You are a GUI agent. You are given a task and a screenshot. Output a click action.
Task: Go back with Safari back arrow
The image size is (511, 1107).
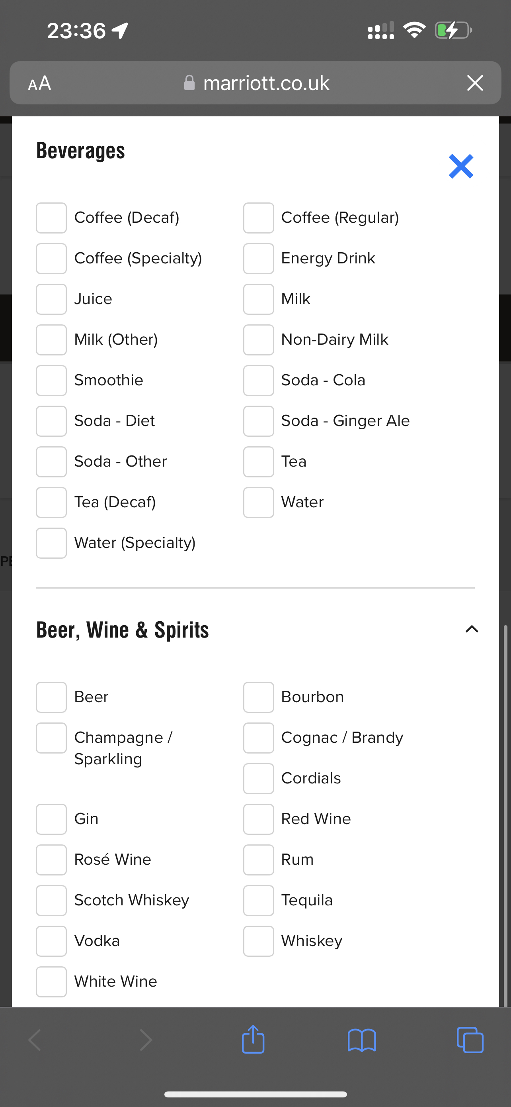[35, 1040]
